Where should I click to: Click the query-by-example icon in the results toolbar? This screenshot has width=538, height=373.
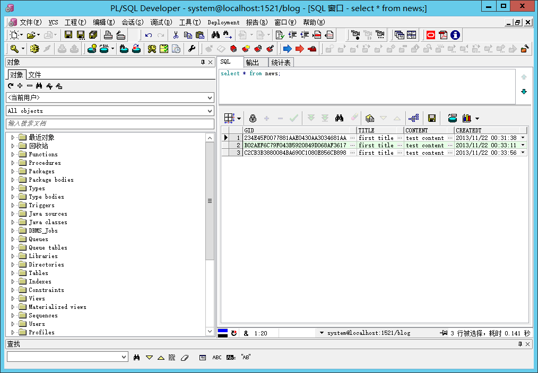(x=369, y=118)
